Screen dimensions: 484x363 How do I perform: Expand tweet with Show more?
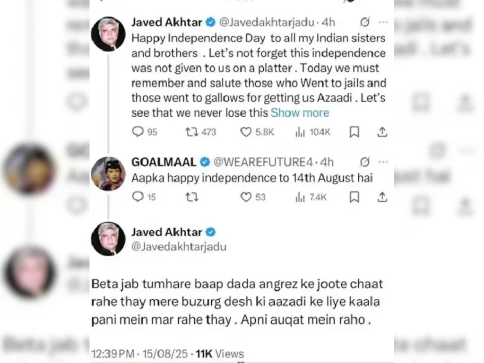[x=300, y=113]
